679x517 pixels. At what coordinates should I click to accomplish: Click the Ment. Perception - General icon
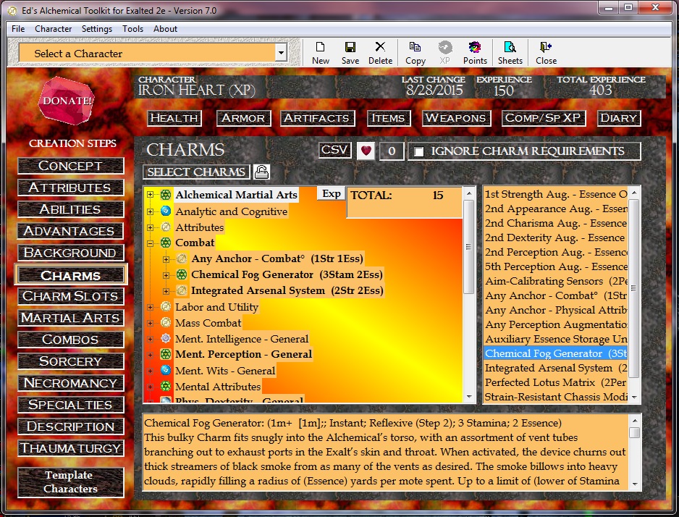166,354
